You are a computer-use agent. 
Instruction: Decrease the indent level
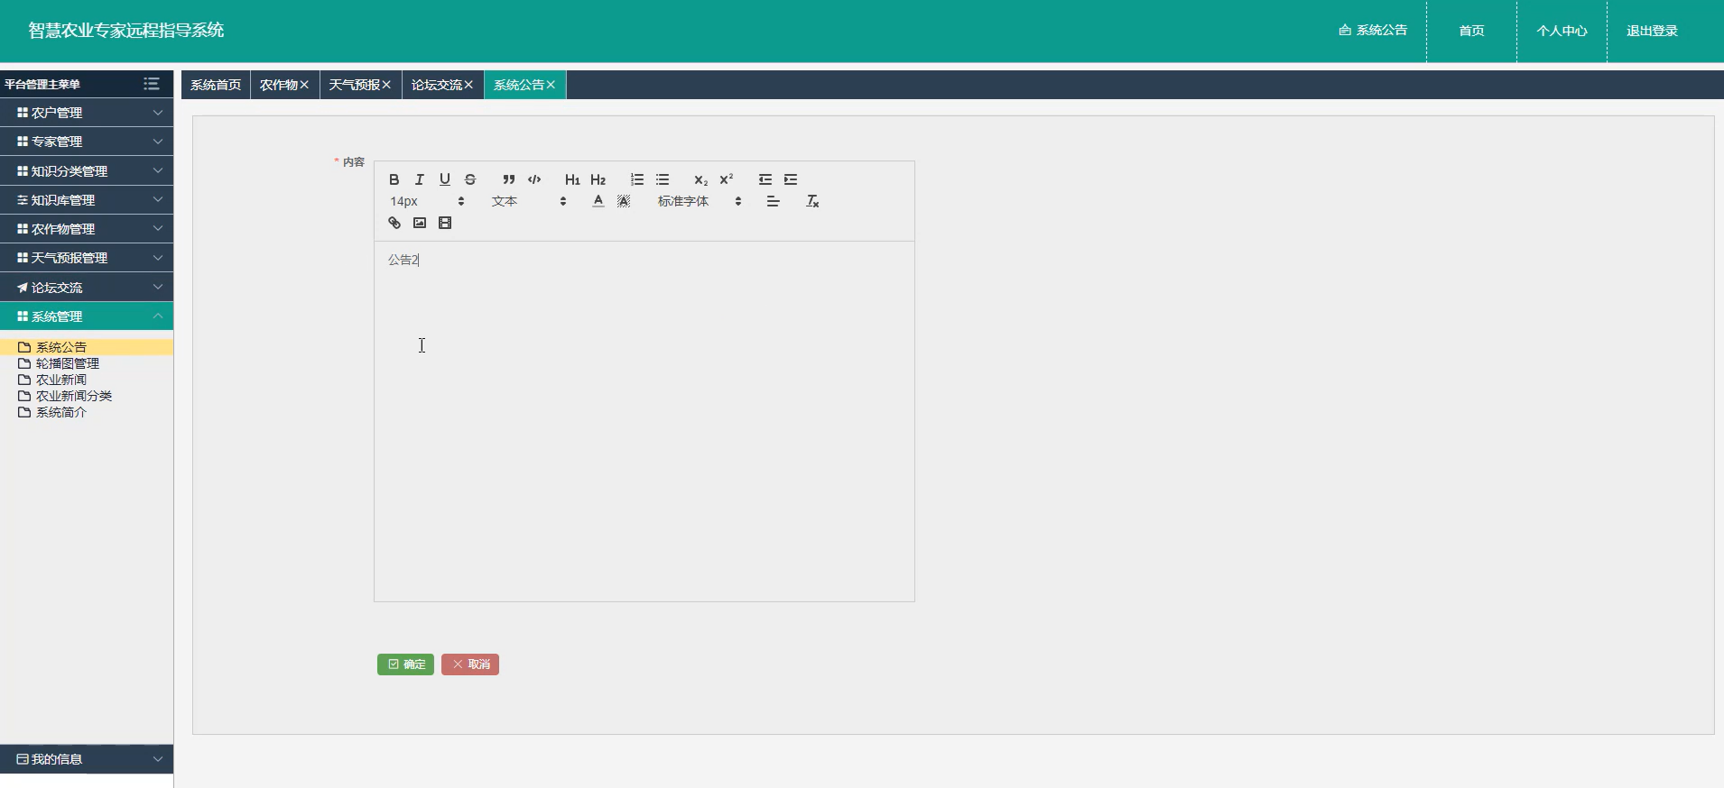coord(765,179)
